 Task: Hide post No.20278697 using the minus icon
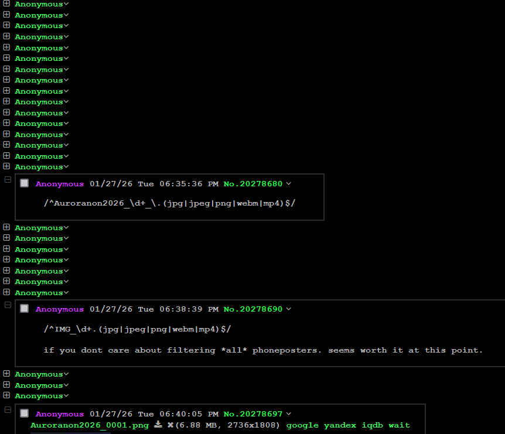8,409
